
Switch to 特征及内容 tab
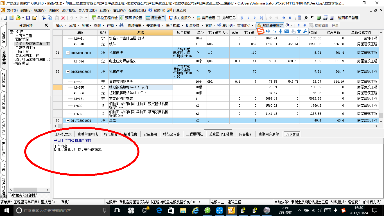[171, 134]
